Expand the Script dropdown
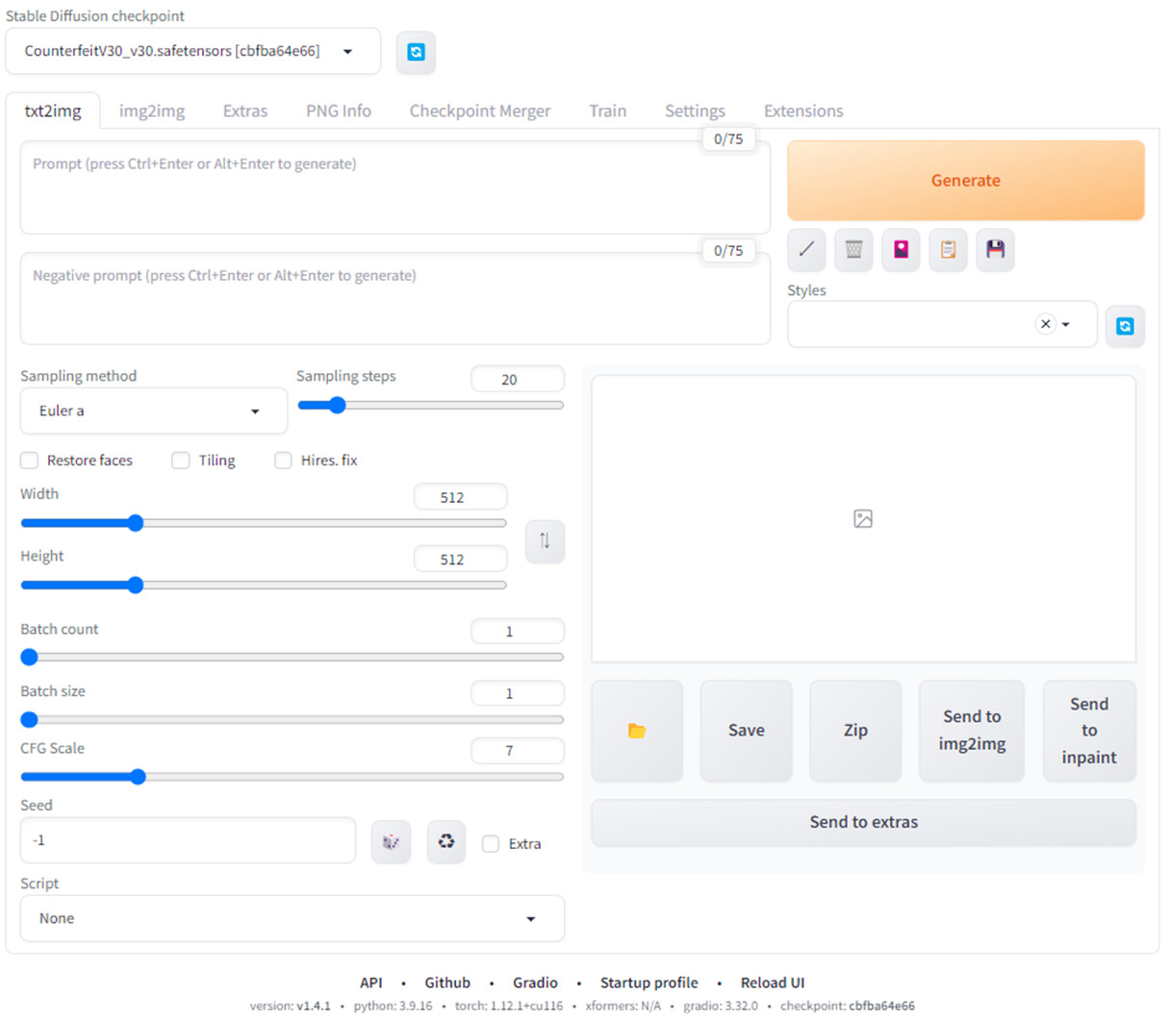The height and width of the screenshot is (1020, 1170). [292, 918]
